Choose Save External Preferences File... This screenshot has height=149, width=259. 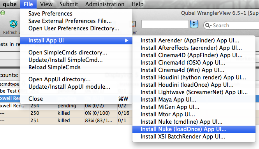pos(76,21)
